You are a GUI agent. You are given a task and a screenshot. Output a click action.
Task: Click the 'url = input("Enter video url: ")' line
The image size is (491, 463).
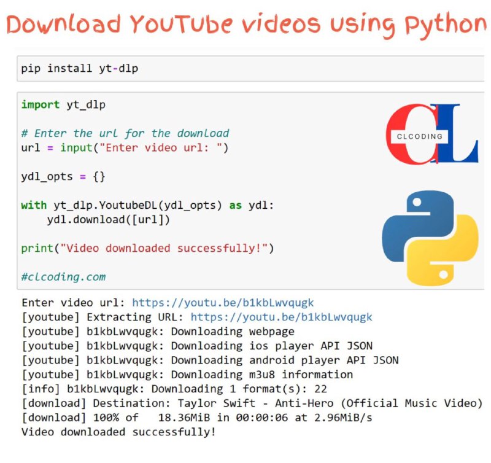(x=125, y=148)
